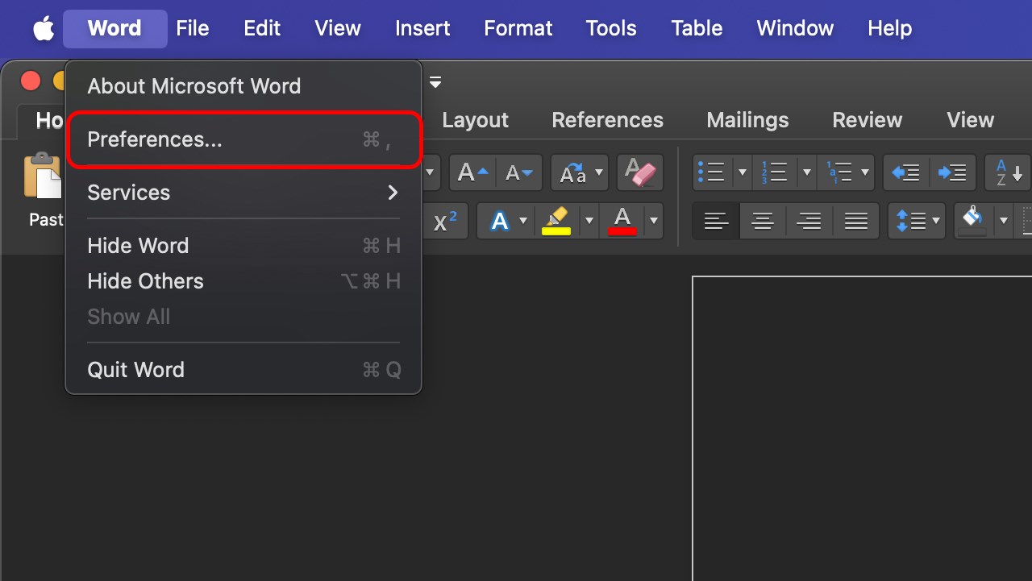Expand the Services submenu
1032x581 pixels.
pos(243,193)
